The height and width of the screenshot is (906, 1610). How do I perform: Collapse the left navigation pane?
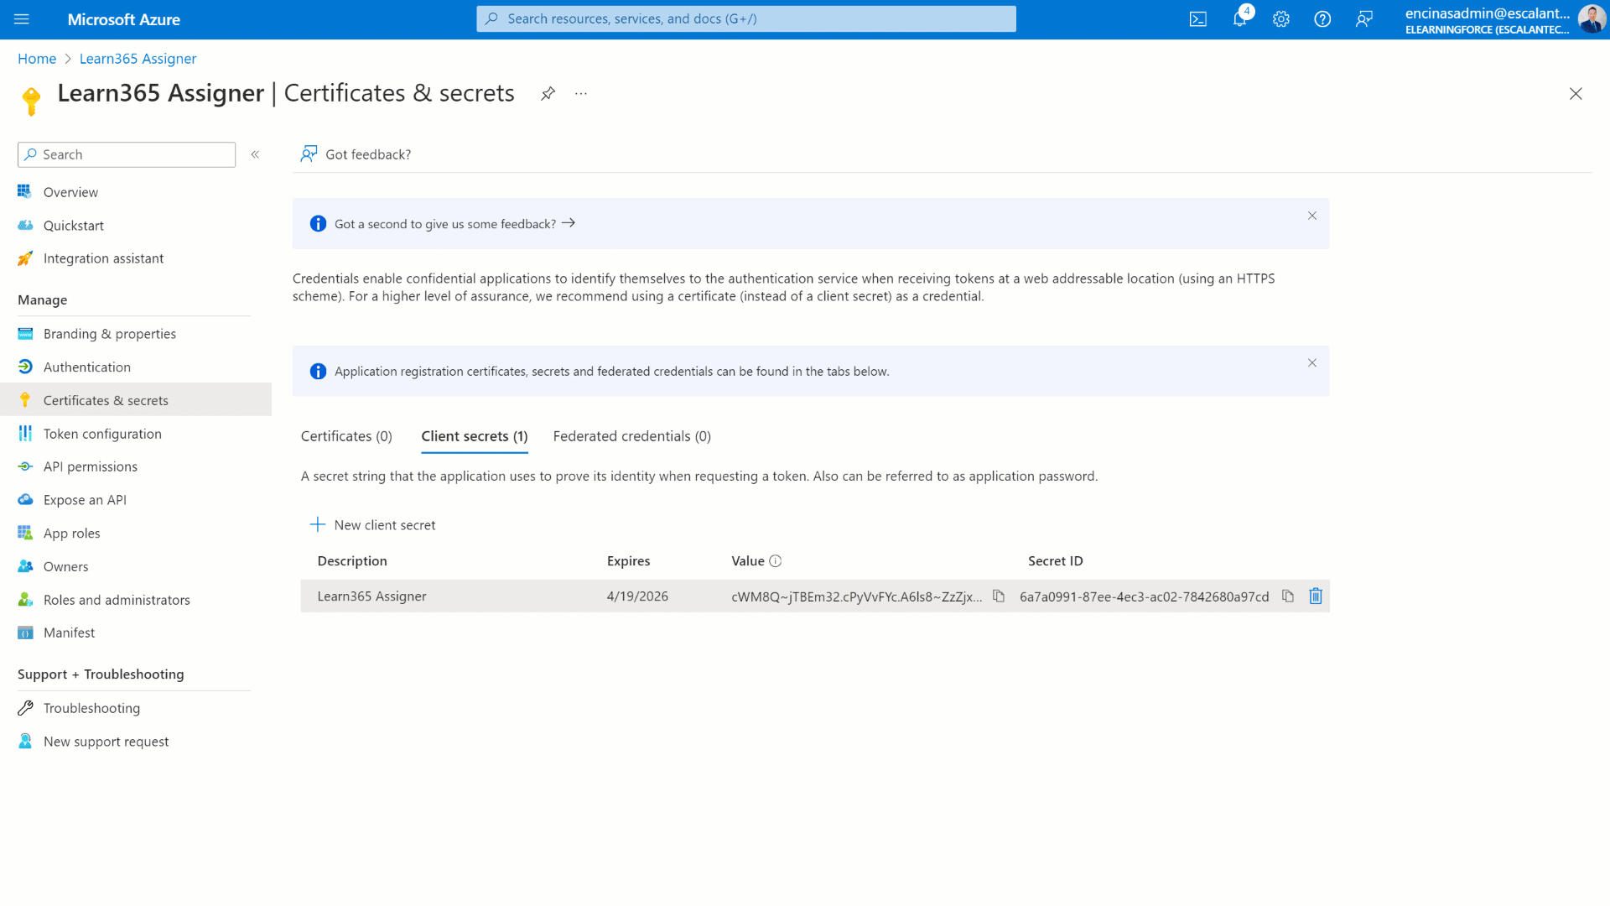point(256,154)
